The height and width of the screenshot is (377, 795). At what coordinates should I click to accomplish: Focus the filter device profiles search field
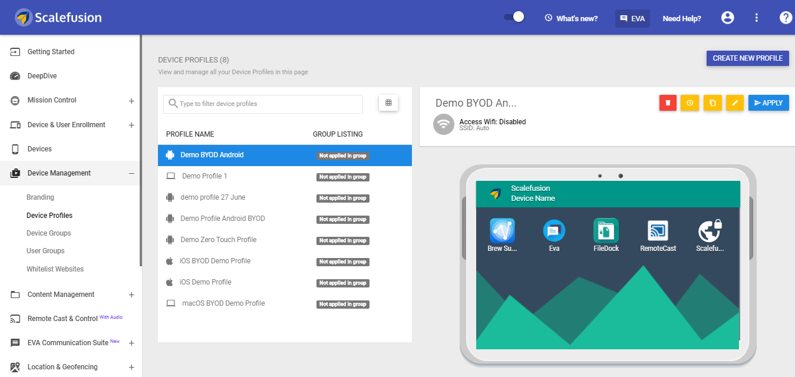coord(263,104)
